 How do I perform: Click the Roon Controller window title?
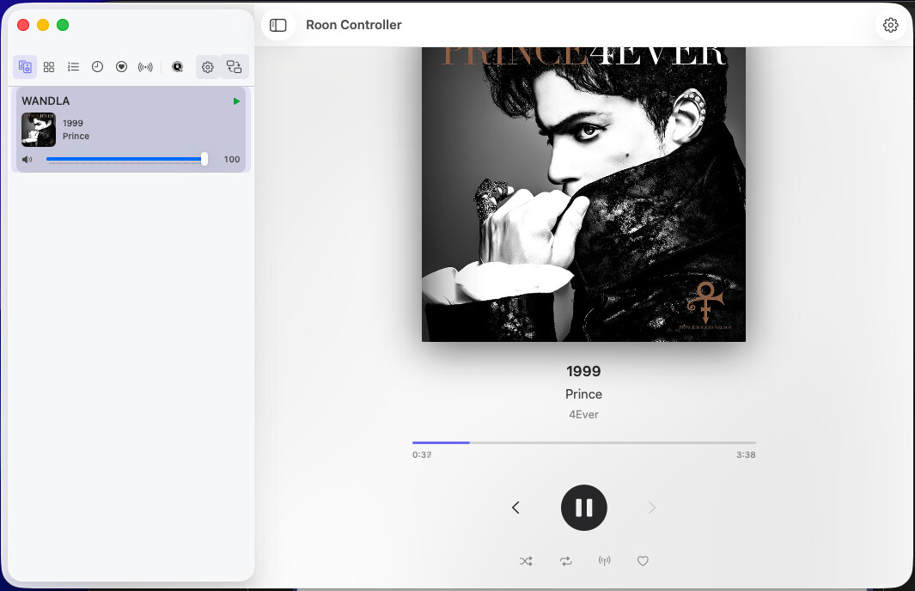coord(354,25)
